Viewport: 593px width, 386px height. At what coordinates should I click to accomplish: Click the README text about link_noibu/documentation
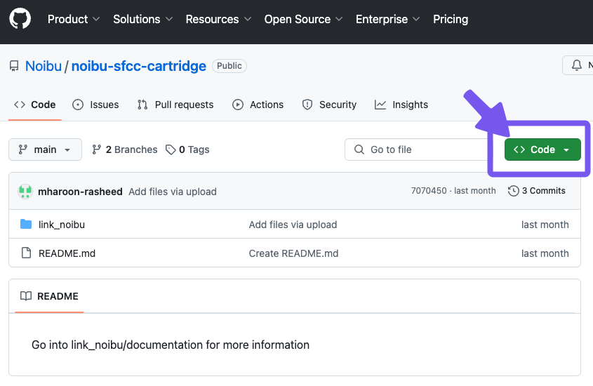(x=171, y=345)
